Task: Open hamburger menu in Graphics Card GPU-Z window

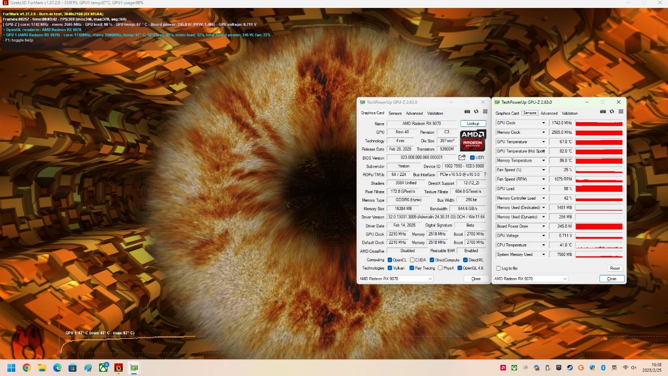Action: (x=485, y=112)
